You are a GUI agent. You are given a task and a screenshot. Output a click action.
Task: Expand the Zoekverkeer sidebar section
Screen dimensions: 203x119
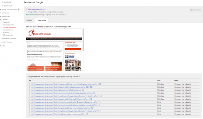pos(1,13)
